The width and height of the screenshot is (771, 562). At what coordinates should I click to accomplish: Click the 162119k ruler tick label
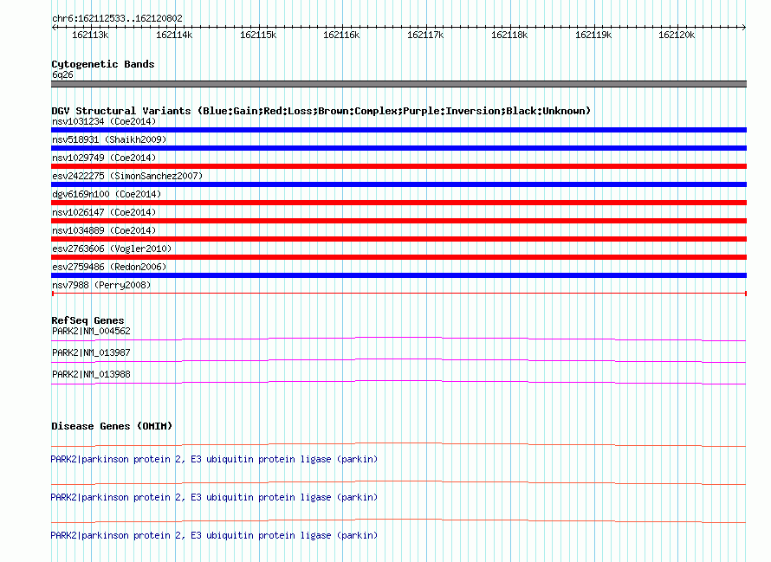click(x=593, y=35)
